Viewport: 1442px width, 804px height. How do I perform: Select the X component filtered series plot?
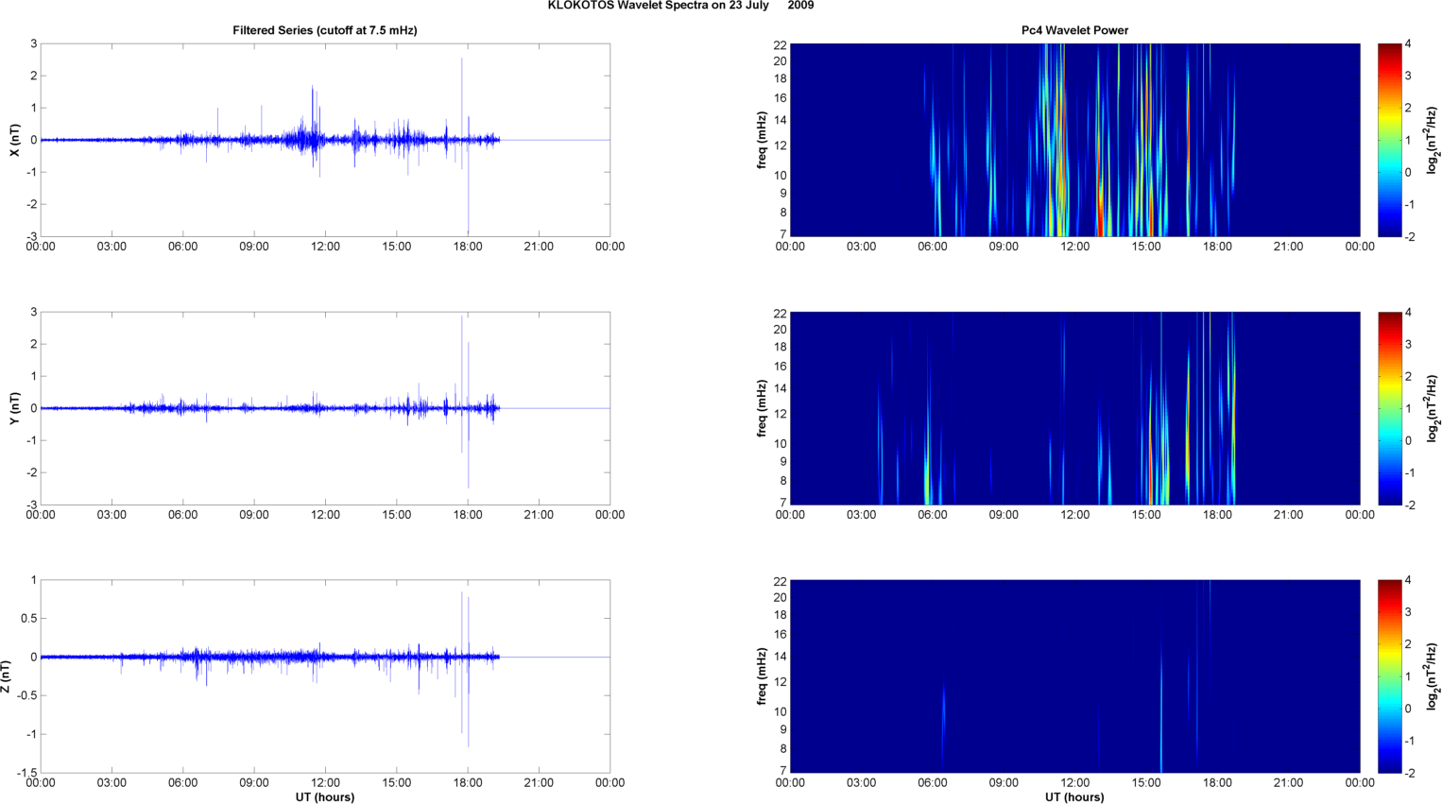324,140
